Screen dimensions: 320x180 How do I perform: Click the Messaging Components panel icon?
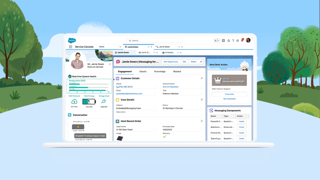(212, 110)
